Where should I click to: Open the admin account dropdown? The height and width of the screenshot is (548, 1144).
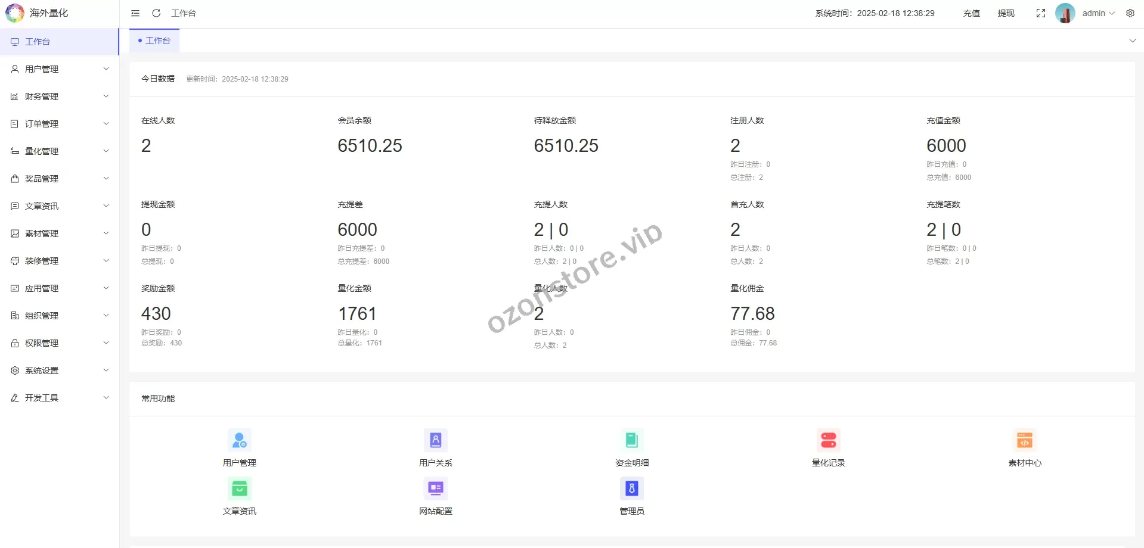(1098, 13)
